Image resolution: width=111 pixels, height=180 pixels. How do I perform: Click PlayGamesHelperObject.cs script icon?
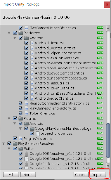(26, 28)
